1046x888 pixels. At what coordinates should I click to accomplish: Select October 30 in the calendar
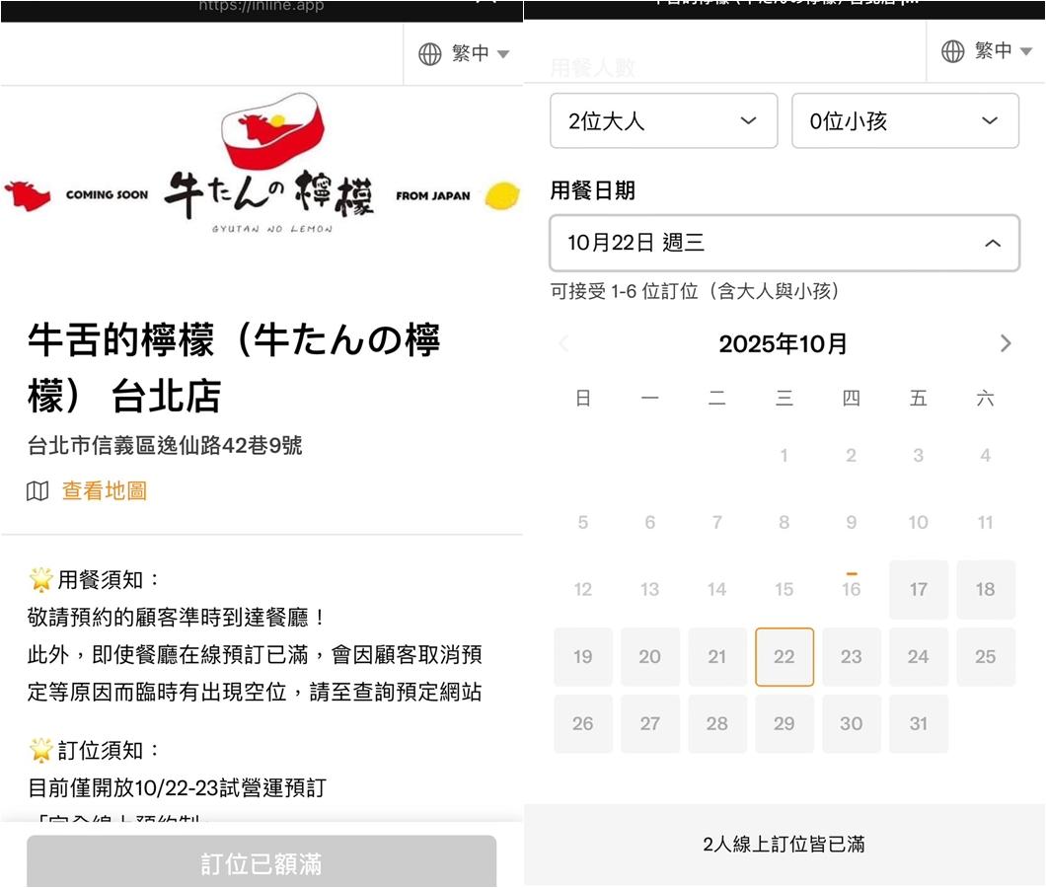pos(852,724)
